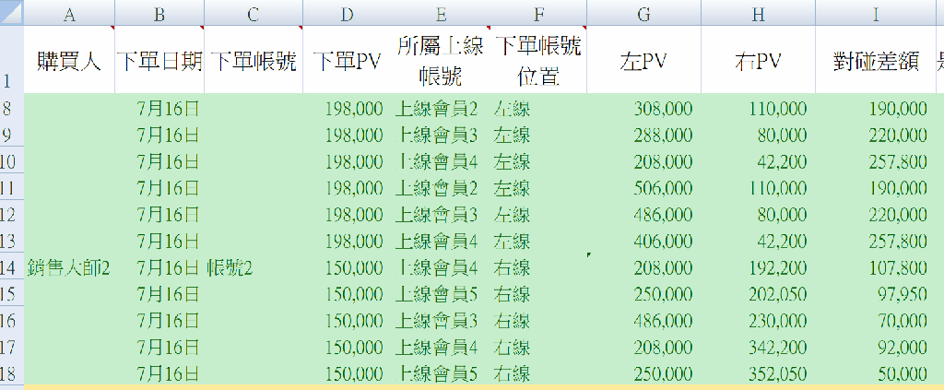Select row 8 header number
This screenshot has width=944, height=390.
11,109
